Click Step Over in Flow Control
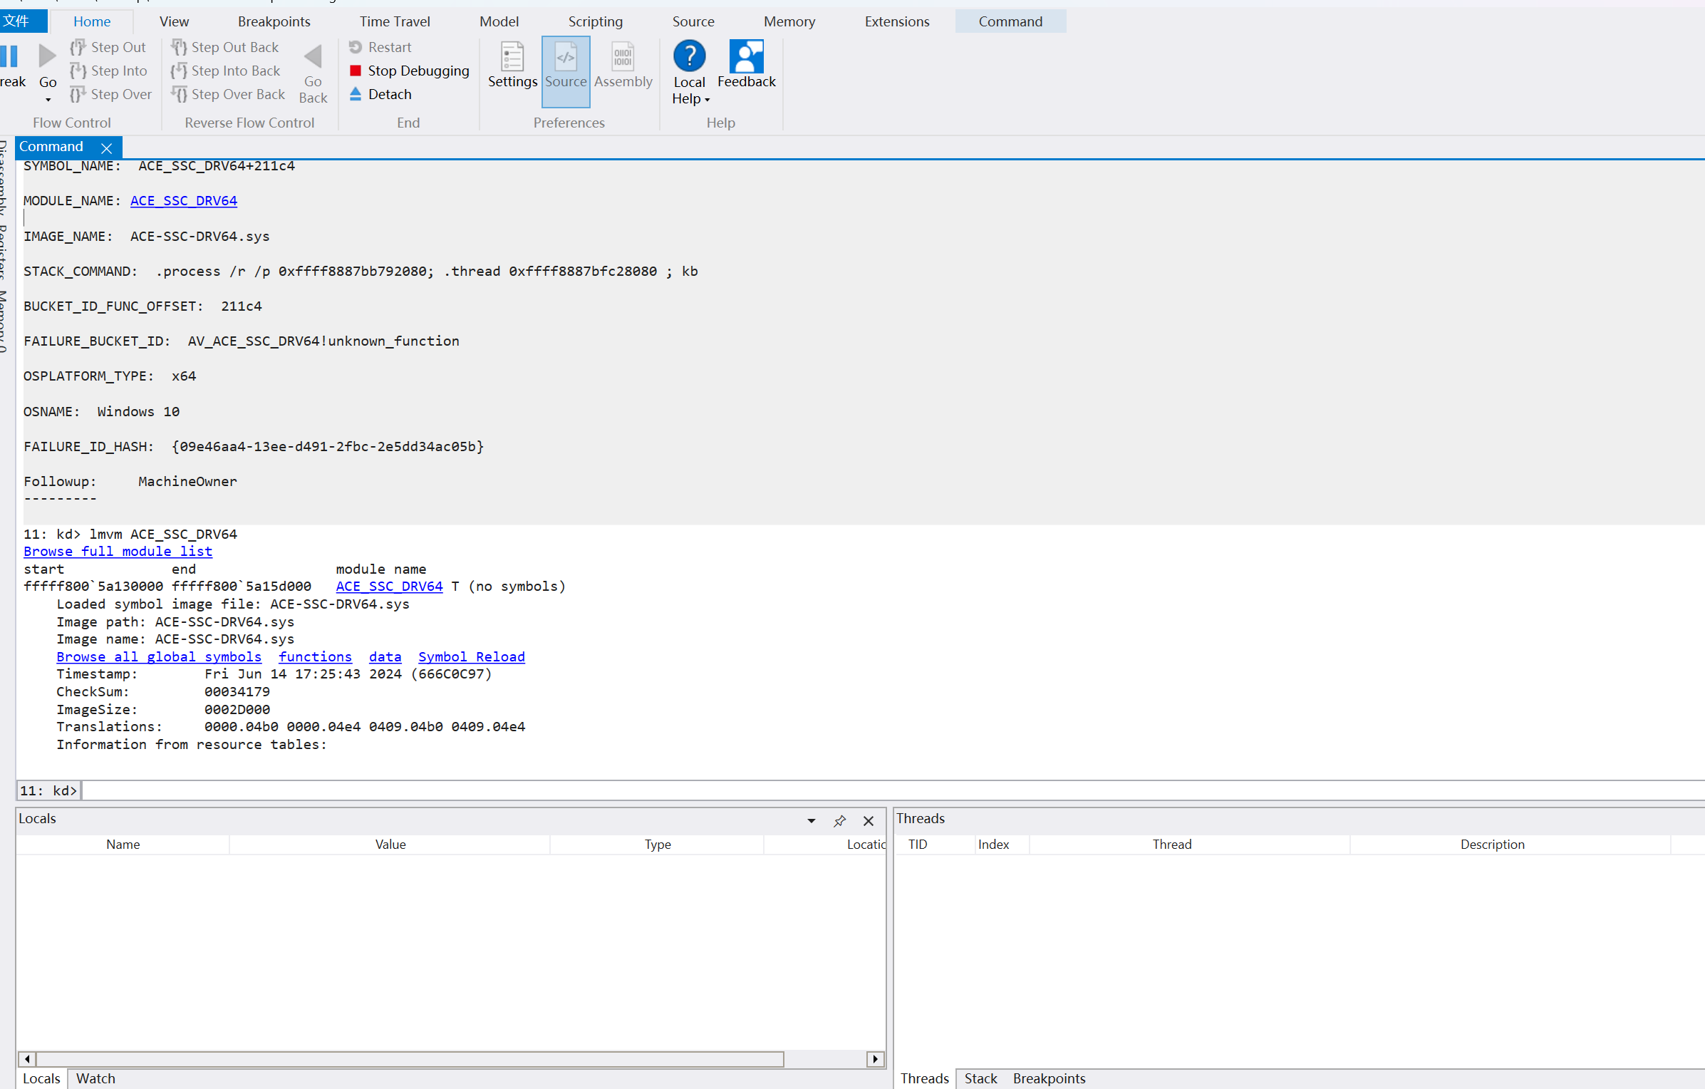Viewport: 1705px width, 1089px height. click(x=111, y=94)
